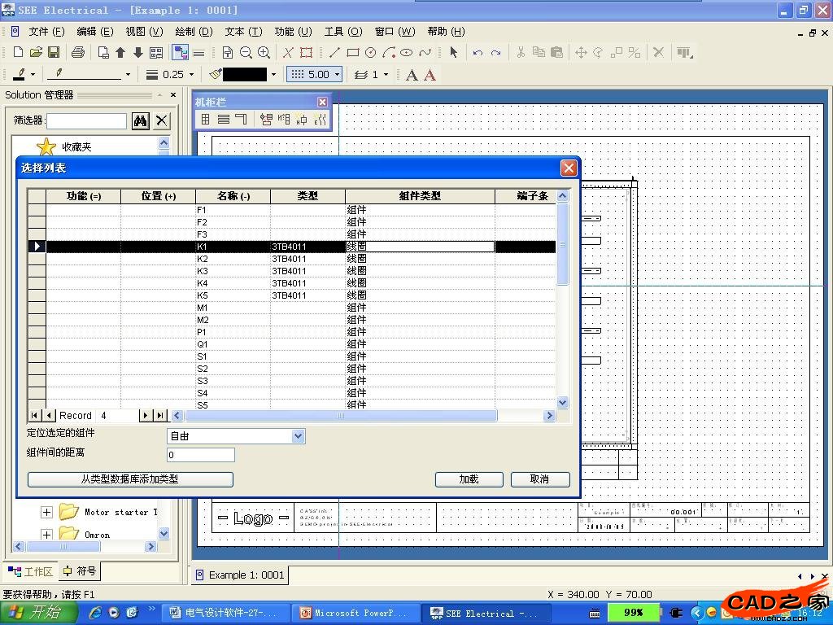Select the ellipse drawing tool
Viewport: 833px width, 625px height.
(x=407, y=52)
